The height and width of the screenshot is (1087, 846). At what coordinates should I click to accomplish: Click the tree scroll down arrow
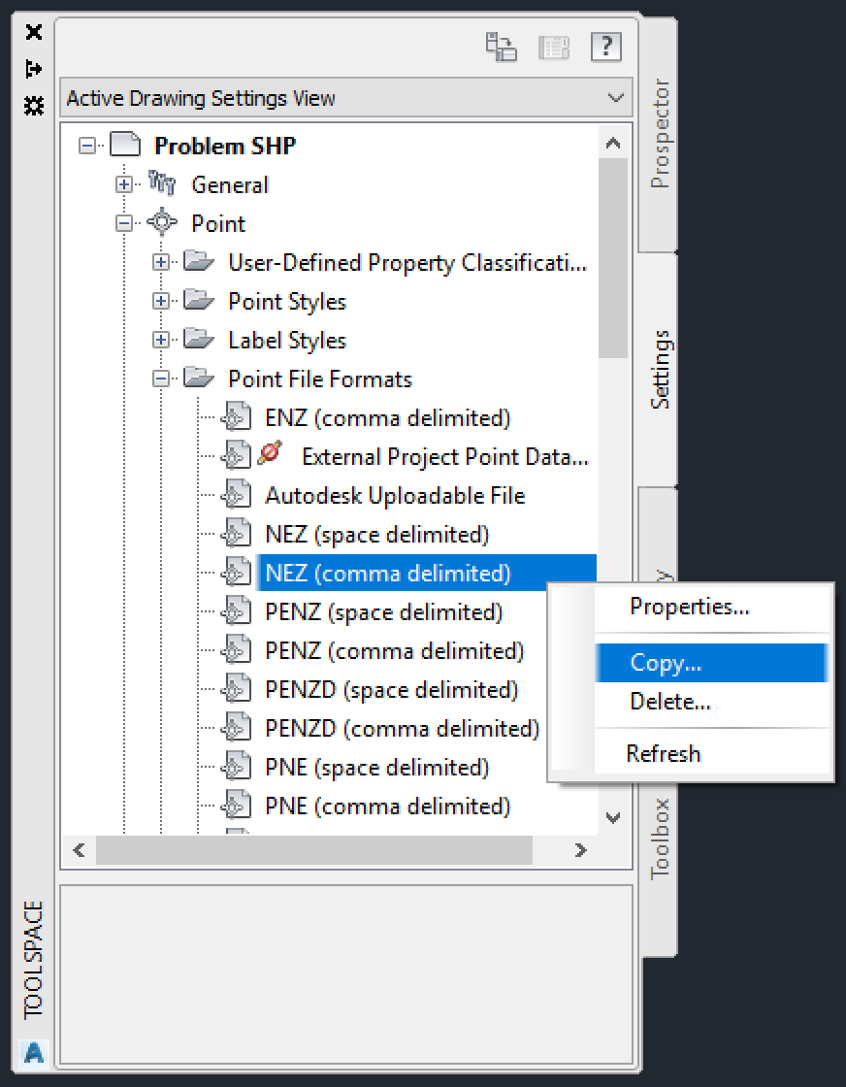[x=613, y=818]
